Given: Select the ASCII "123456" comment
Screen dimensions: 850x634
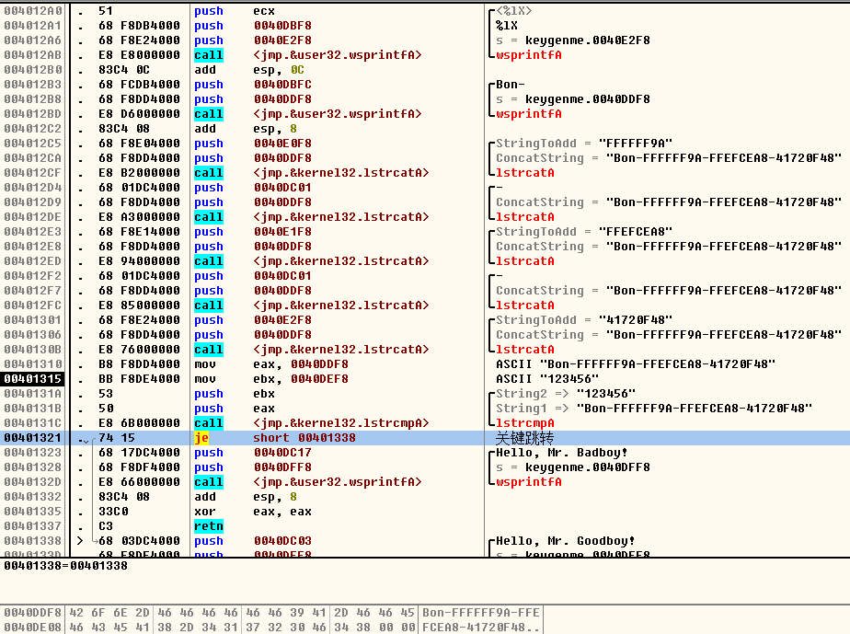Looking at the screenshot, I should click(x=547, y=378).
